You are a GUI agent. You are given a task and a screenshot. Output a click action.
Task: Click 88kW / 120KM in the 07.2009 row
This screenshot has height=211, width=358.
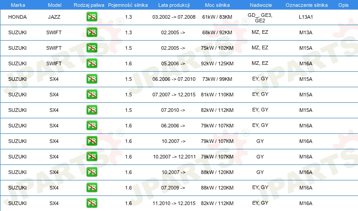217,188
